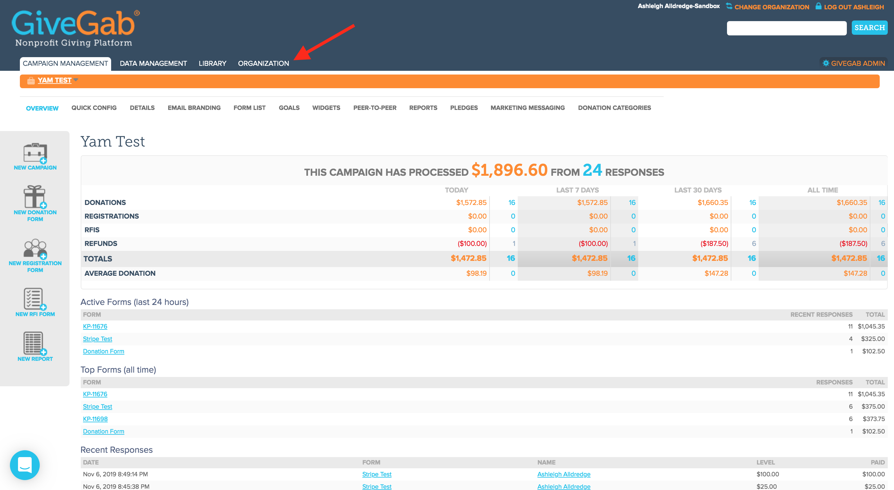Open Donation Form under Active Forms
Screen dimensions: 894x490
point(103,352)
